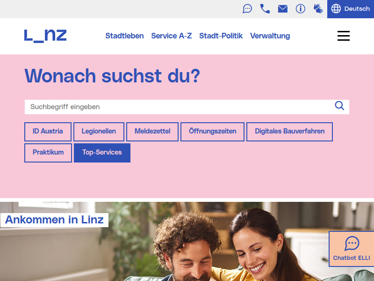Click the magnifying glass search icon

(339, 106)
